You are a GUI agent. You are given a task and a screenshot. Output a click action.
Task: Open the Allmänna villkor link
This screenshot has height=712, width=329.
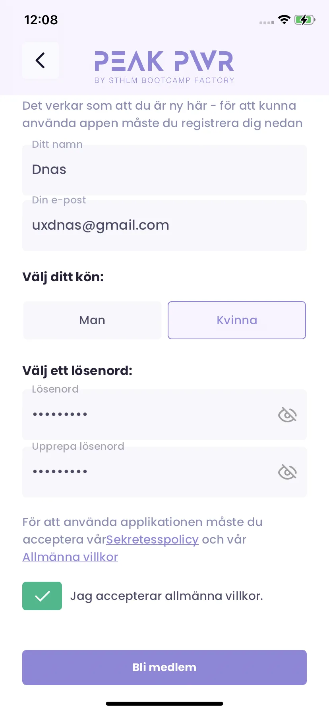(70, 557)
